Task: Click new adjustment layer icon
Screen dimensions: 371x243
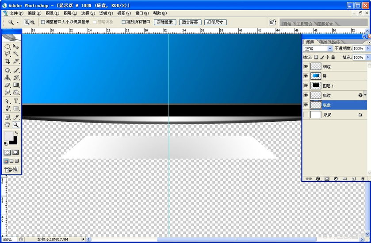Action: tap(336, 178)
